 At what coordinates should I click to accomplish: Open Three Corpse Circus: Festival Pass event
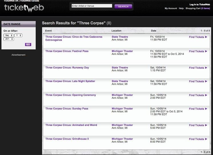pos(67,51)
